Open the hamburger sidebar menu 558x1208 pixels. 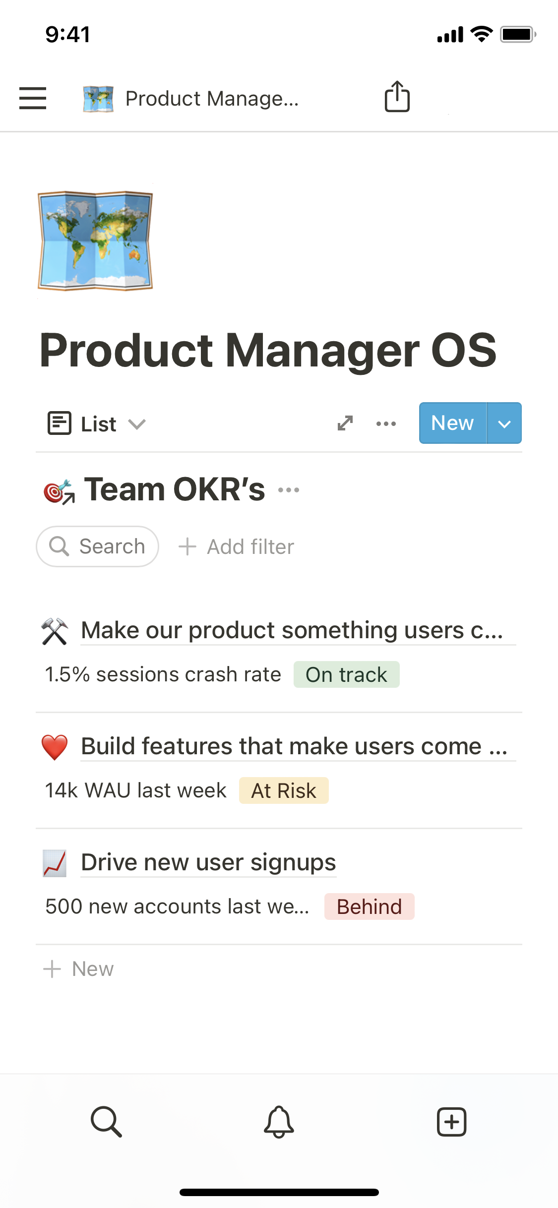33,98
